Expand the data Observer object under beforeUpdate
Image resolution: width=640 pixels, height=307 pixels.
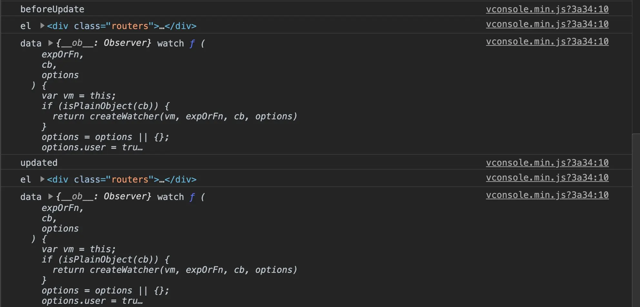(50, 43)
